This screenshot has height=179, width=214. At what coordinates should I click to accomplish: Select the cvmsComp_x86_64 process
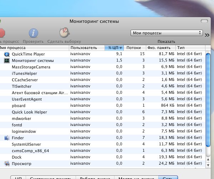pos(30,151)
